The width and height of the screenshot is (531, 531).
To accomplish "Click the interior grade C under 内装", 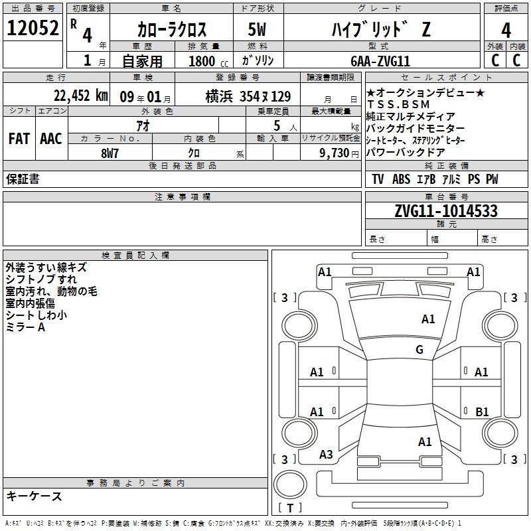I will point(516,60).
